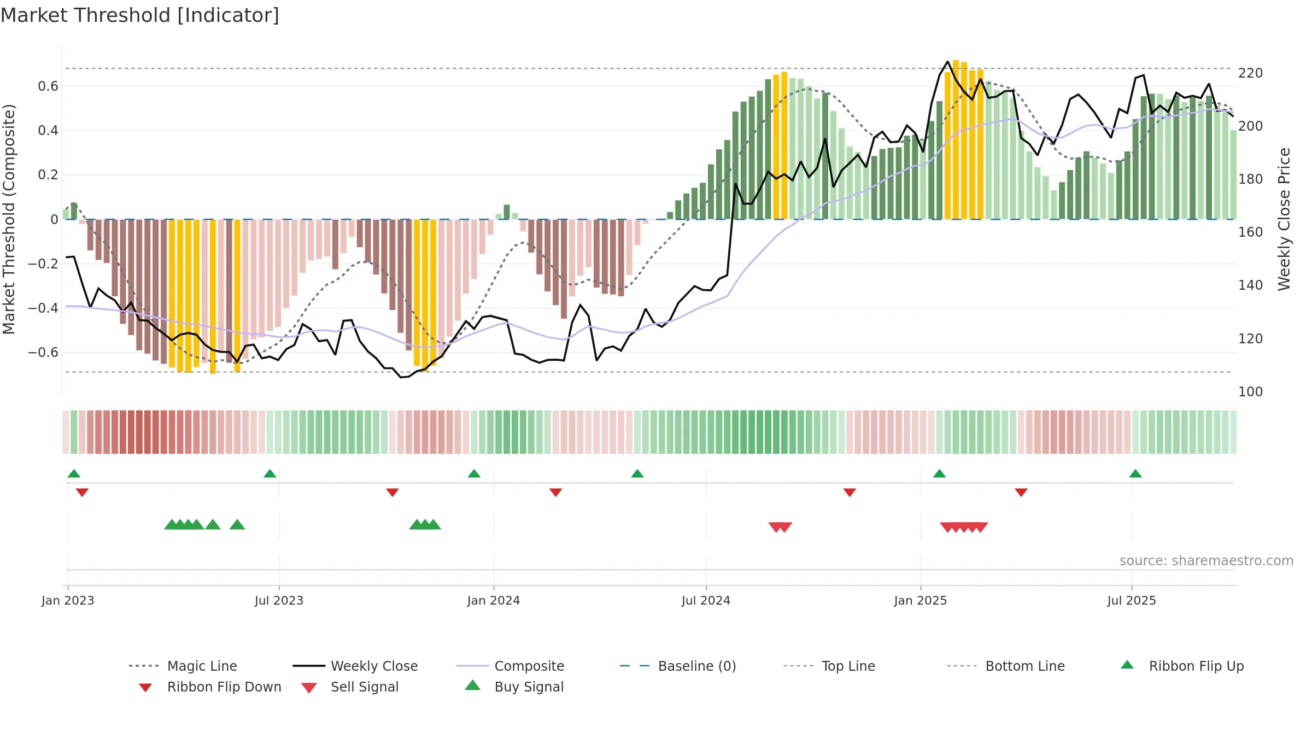1312x738 pixels.
Task: Toggle the Top Line legend entry
Action: [829, 666]
